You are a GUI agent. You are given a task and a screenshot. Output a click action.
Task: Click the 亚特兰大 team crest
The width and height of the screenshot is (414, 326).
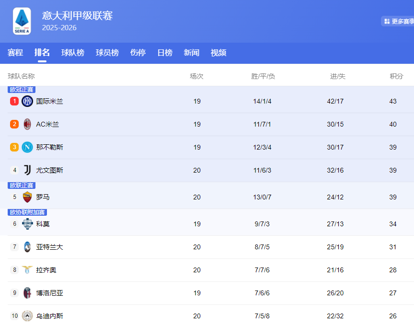tap(27, 247)
